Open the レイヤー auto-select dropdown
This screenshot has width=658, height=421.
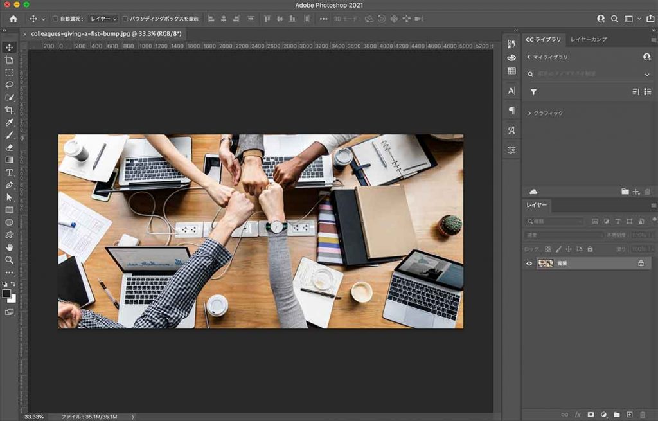point(103,19)
